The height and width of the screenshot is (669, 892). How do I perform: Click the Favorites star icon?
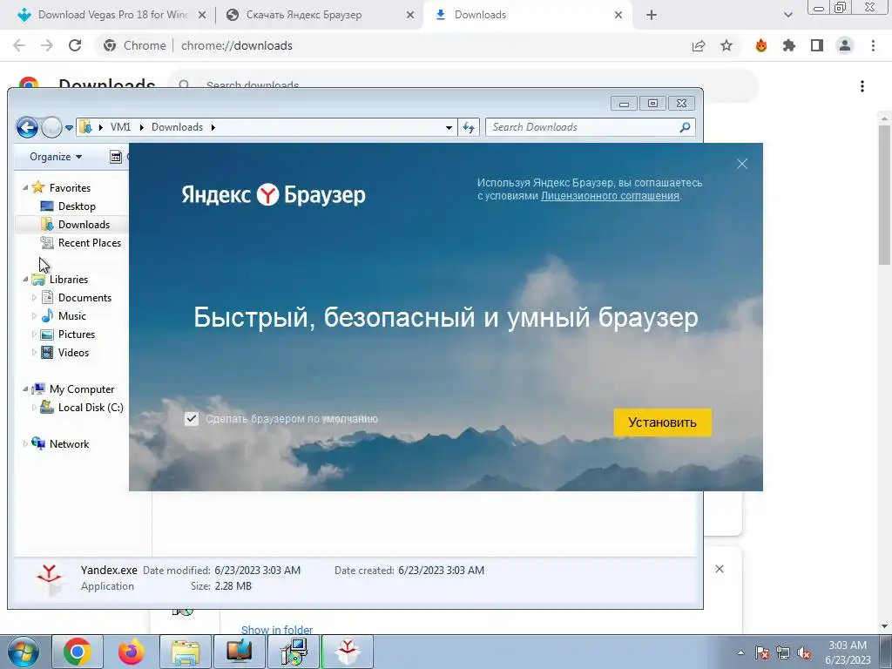tap(38, 187)
